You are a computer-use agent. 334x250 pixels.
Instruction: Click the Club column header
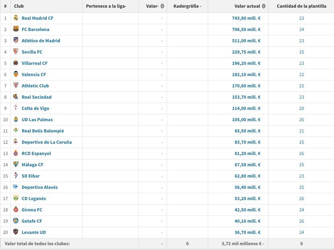click(19, 6)
